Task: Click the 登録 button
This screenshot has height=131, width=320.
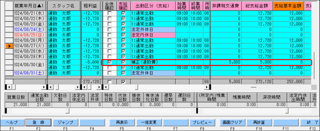Action: (38, 123)
